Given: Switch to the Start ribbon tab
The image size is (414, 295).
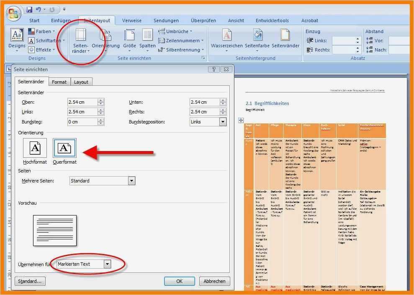Looking at the screenshot, I should (x=34, y=21).
